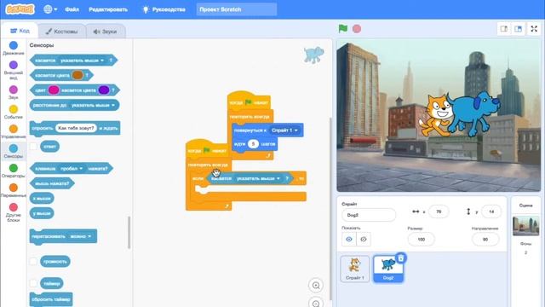The width and height of the screenshot is (545, 307).
Task: Delete the Dog2 sprite with trash icon
Action: click(x=401, y=258)
